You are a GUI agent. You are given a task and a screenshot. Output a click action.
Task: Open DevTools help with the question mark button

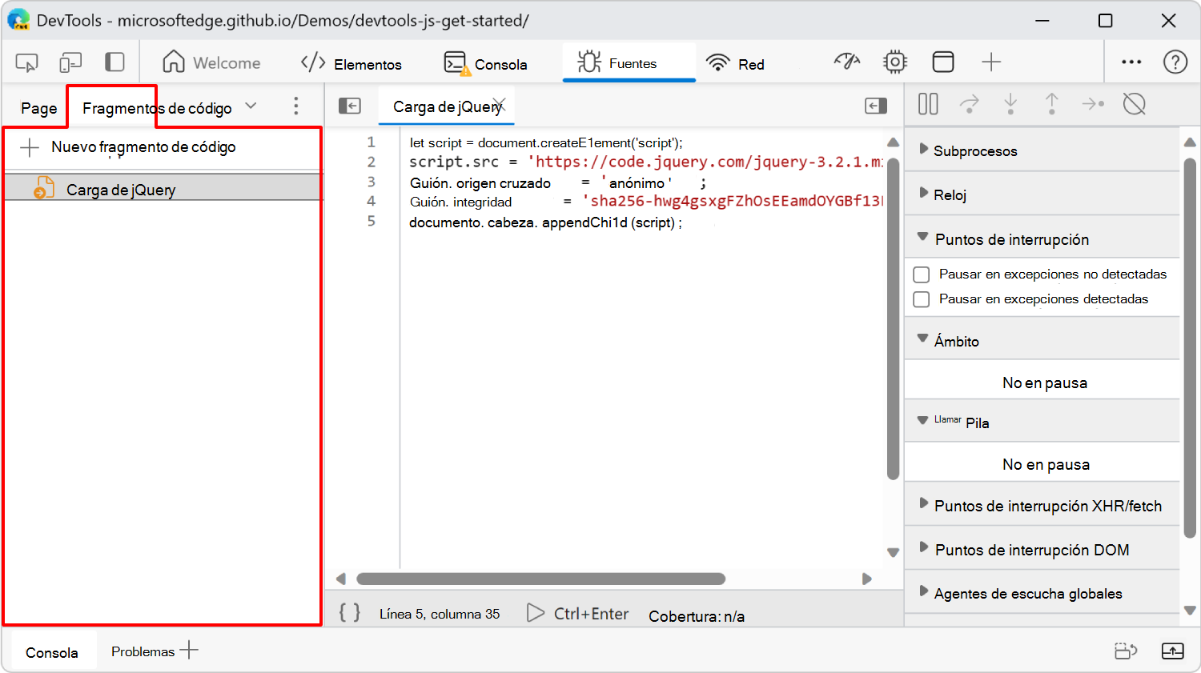(1174, 62)
